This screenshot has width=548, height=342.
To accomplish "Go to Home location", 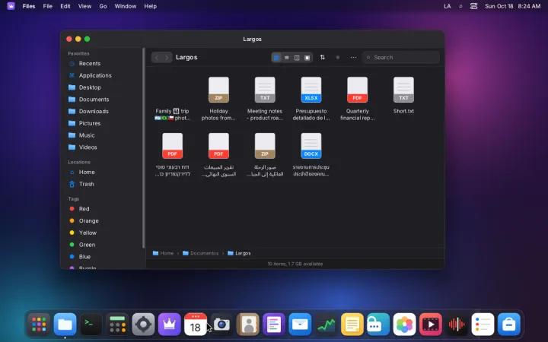I will point(102,172).
